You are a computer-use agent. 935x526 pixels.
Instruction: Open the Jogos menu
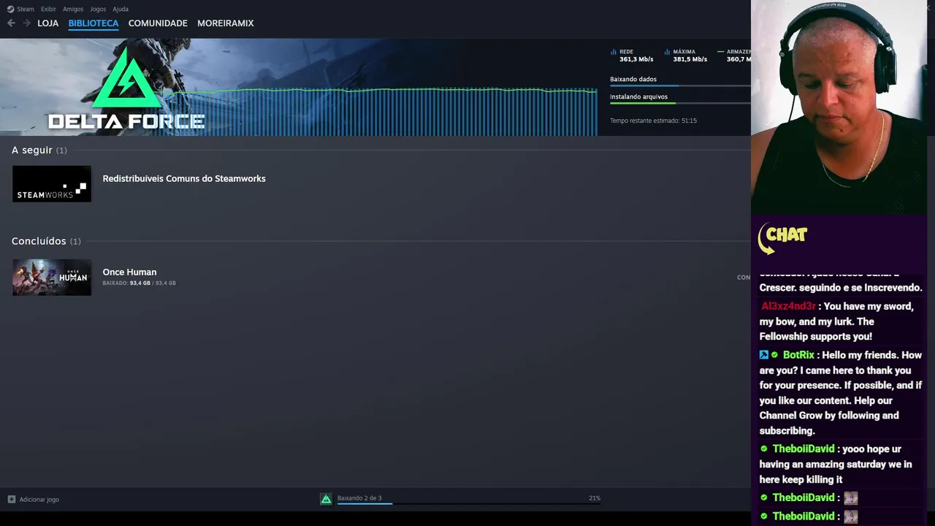pyautogui.click(x=98, y=9)
